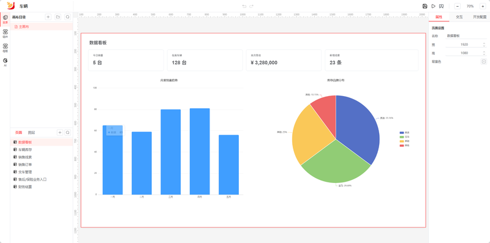Click the preview play icon

[x=433, y=6]
